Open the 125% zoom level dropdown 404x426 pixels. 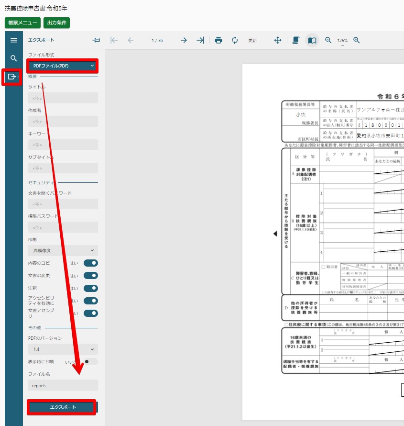(342, 41)
